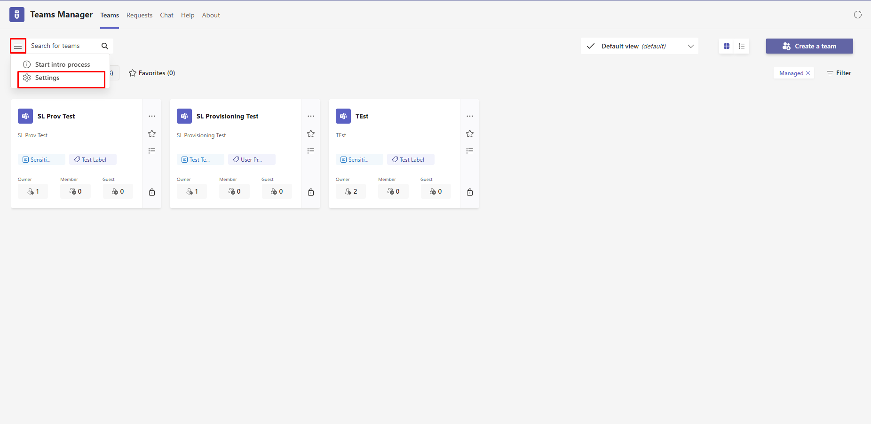Viewport: 871px width, 424px height.
Task: Show details list for TEst team
Action: [x=470, y=151]
